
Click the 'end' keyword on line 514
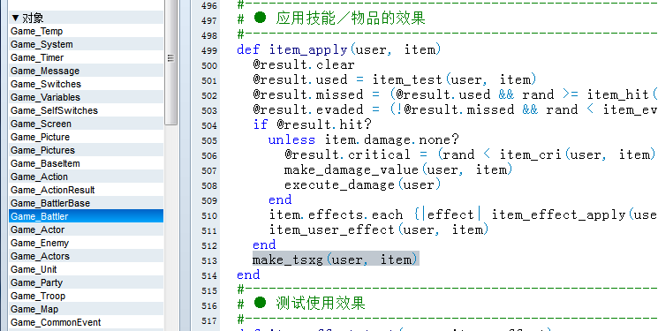(x=248, y=275)
